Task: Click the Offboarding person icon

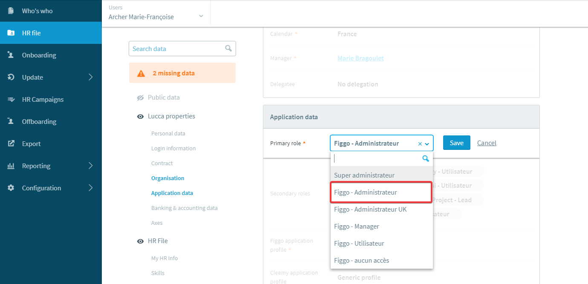Action: click(x=11, y=121)
